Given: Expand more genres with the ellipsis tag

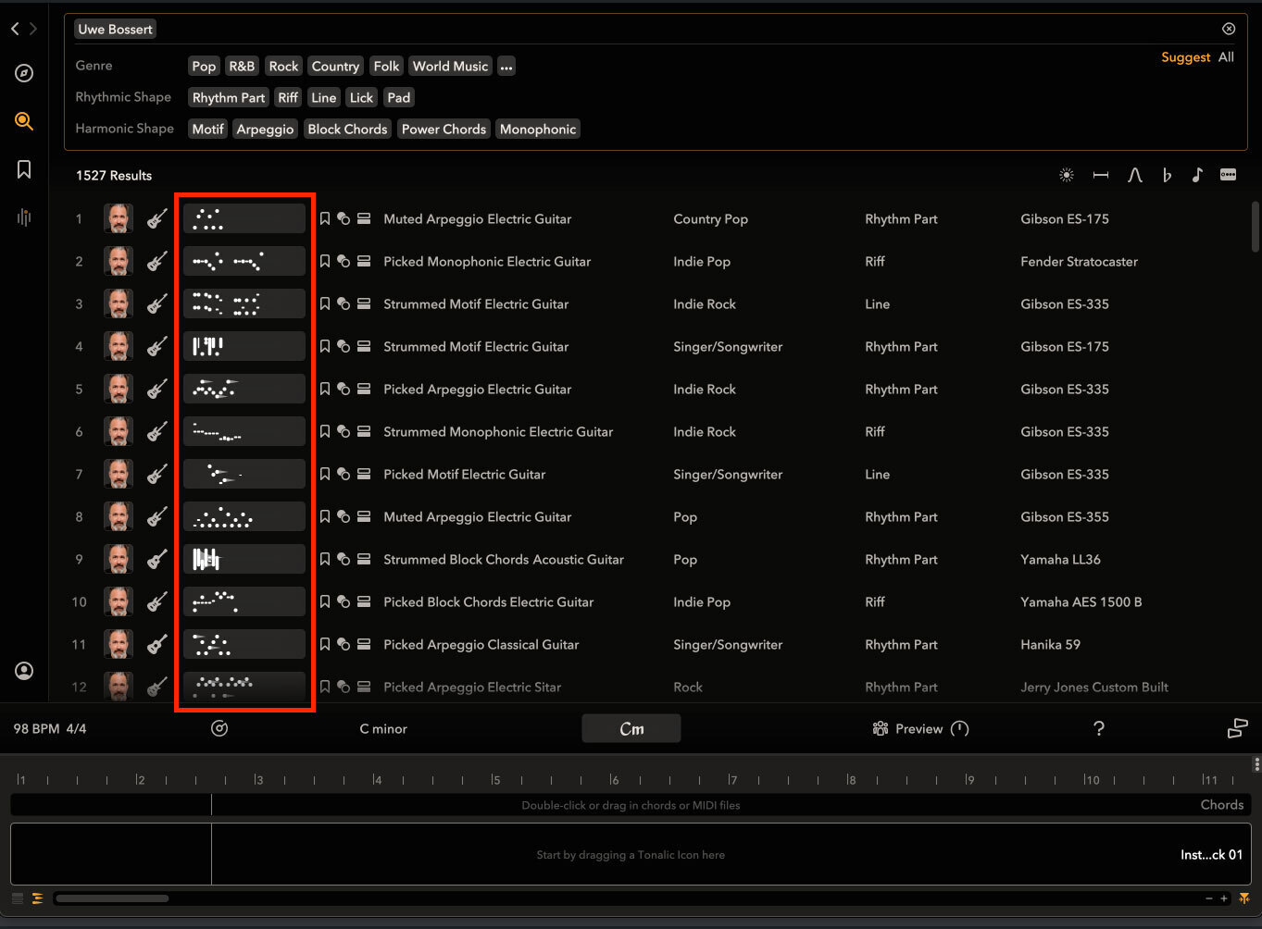Looking at the screenshot, I should (506, 67).
